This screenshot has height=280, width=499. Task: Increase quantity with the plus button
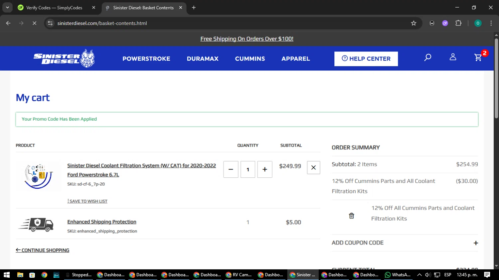click(x=265, y=169)
